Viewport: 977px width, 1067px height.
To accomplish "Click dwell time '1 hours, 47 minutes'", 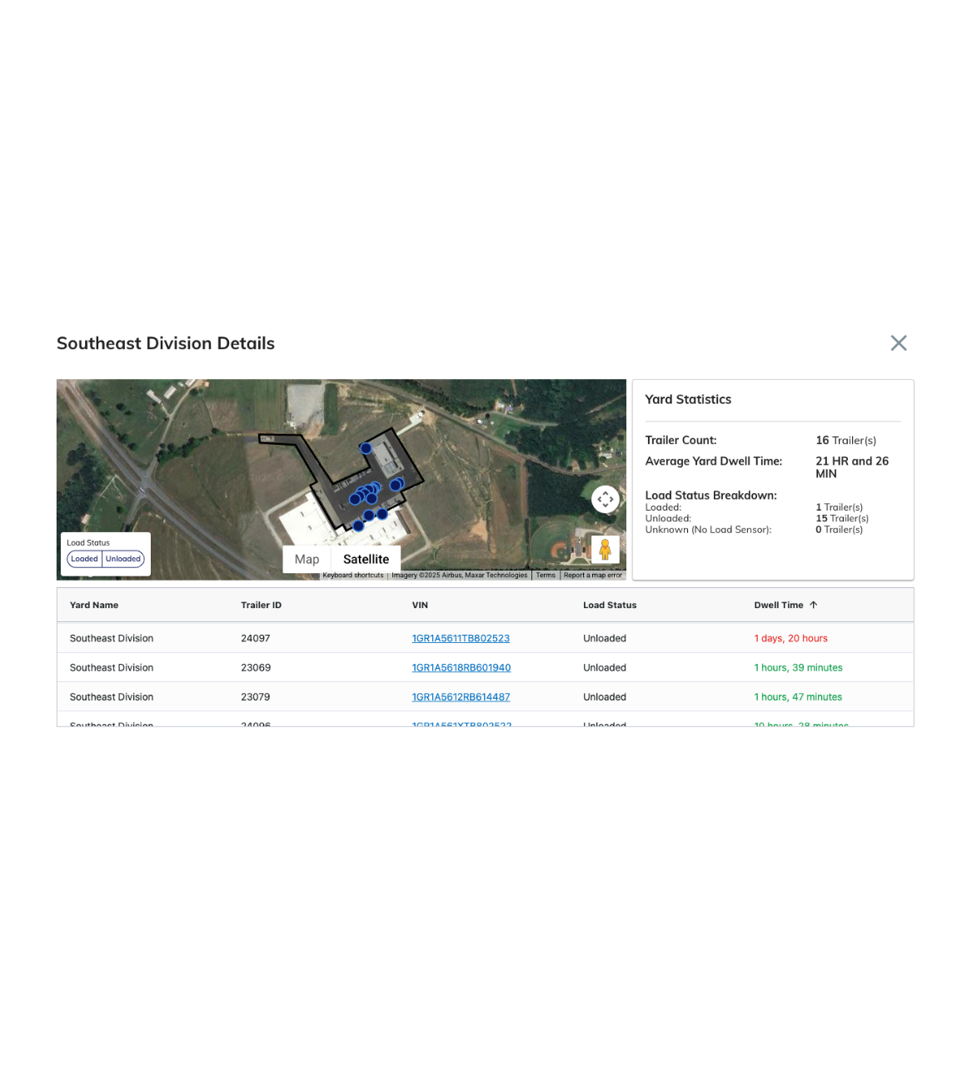I will click(798, 697).
